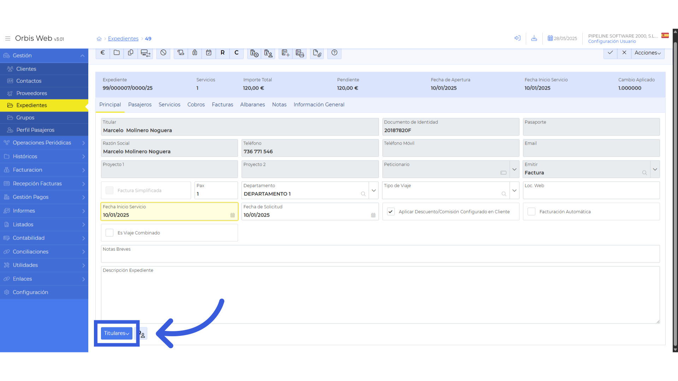Toggle the Factura Simplificada checkbox
Viewport: 678px width, 381px height.
[x=109, y=190]
